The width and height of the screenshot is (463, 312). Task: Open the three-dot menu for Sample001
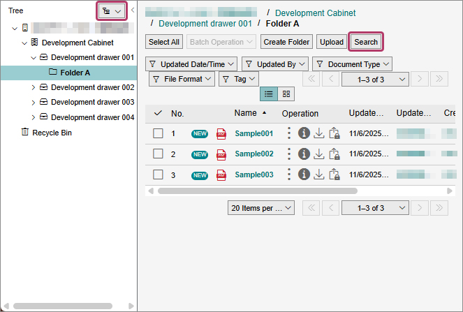click(289, 133)
